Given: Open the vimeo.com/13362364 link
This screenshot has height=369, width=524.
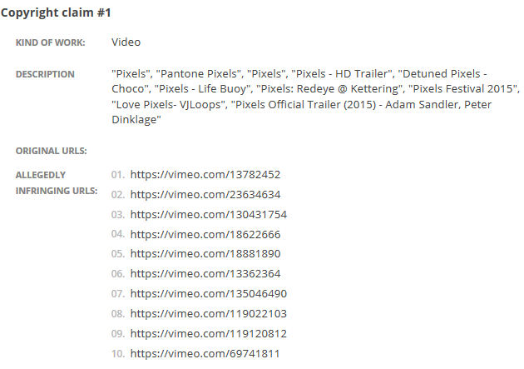Looking at the screenshot, I should pos(205,274).
